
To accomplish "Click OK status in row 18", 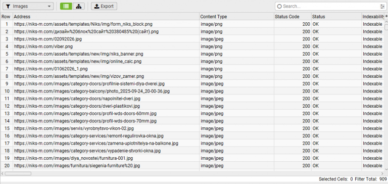I will pos(316,151).
